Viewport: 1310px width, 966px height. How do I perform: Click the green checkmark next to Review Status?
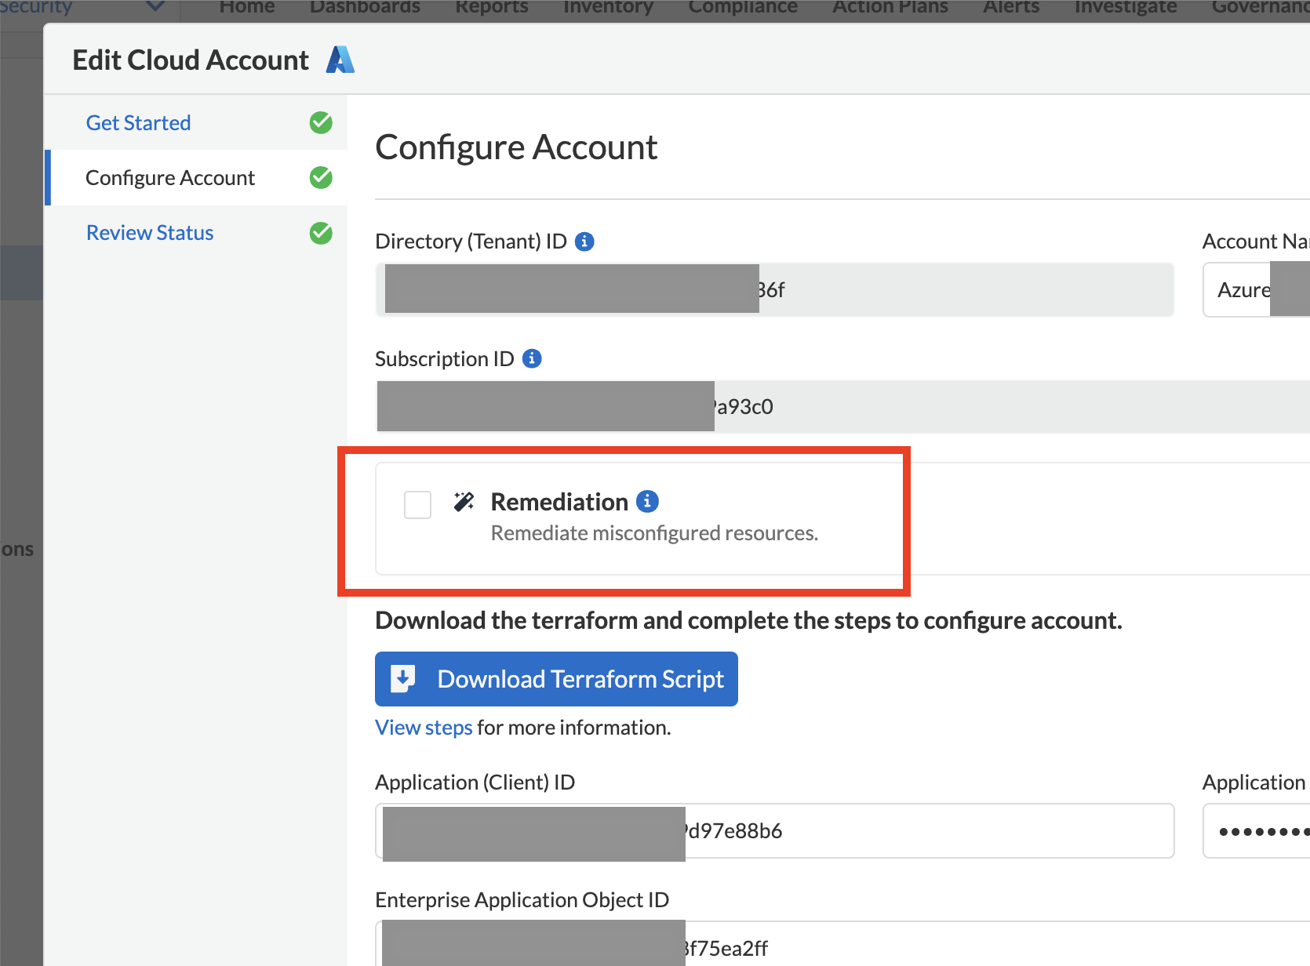(321, 233)
